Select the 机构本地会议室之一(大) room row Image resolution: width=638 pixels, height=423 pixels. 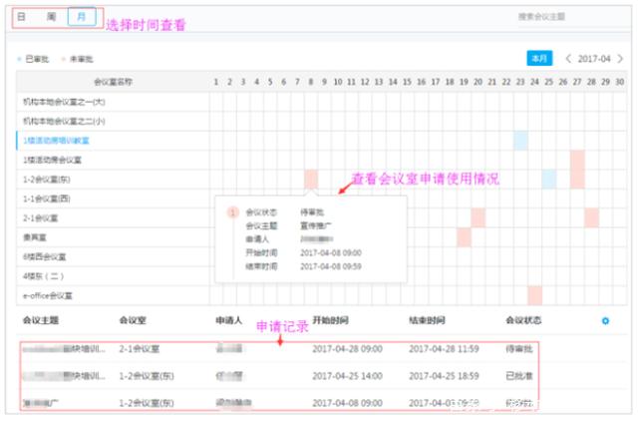(x=64, y=101)
